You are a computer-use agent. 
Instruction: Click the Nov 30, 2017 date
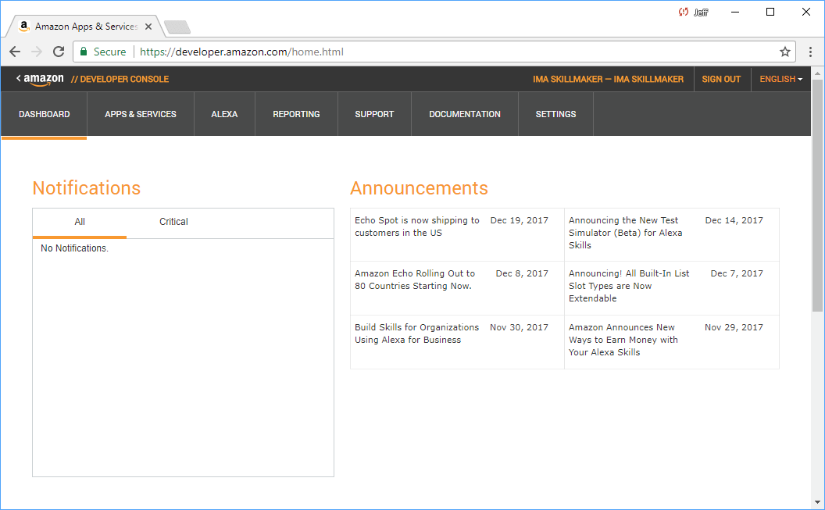pos(519,327)
